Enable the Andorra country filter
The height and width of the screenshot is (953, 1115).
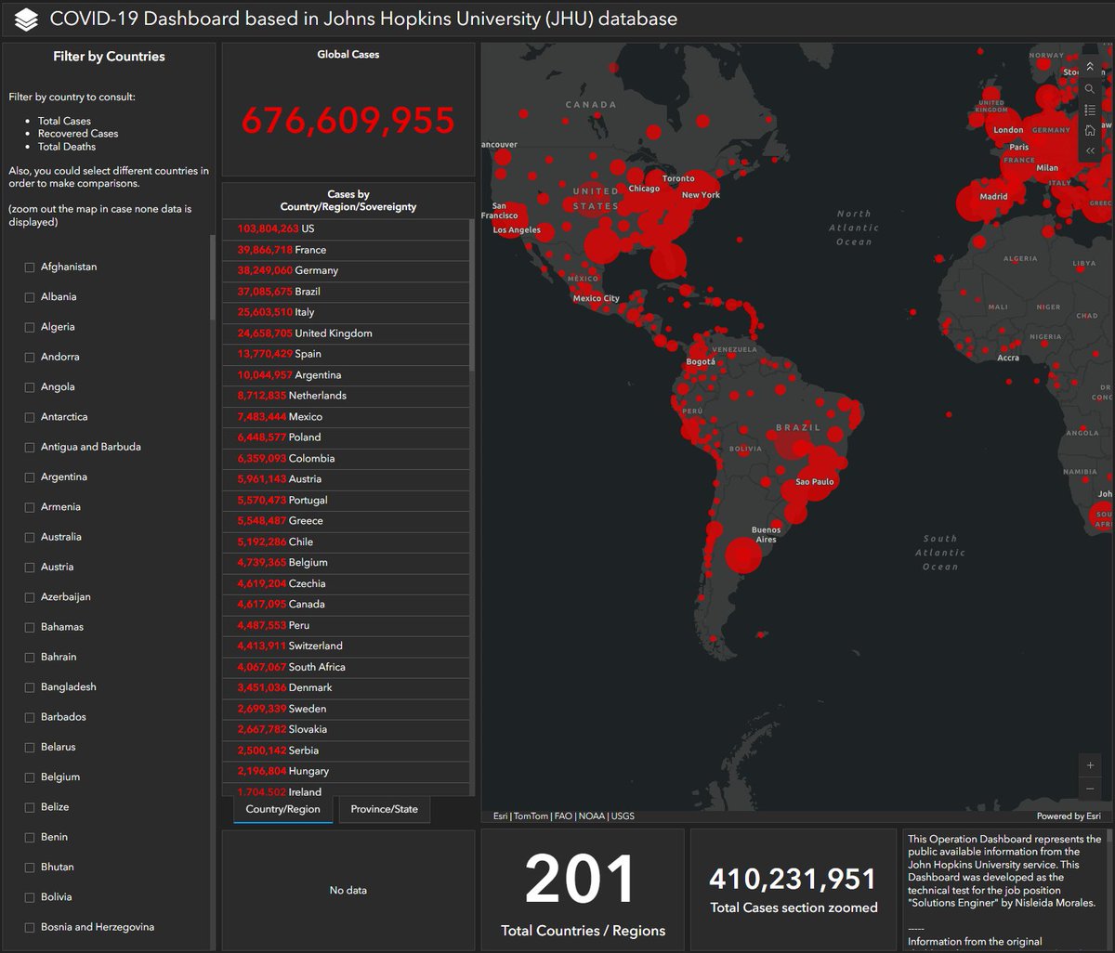click(x=30, y=358)
